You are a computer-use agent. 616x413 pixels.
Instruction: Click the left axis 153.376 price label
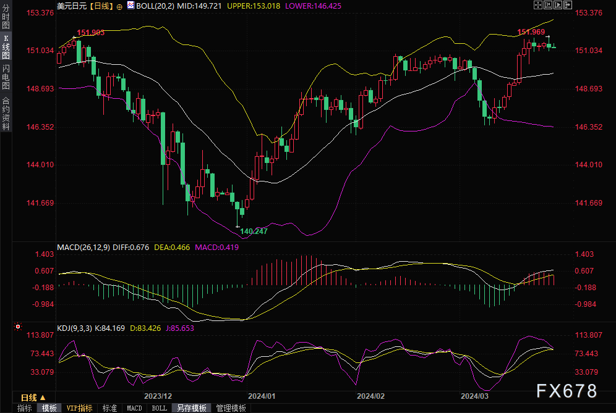click(x=40, y=13)
